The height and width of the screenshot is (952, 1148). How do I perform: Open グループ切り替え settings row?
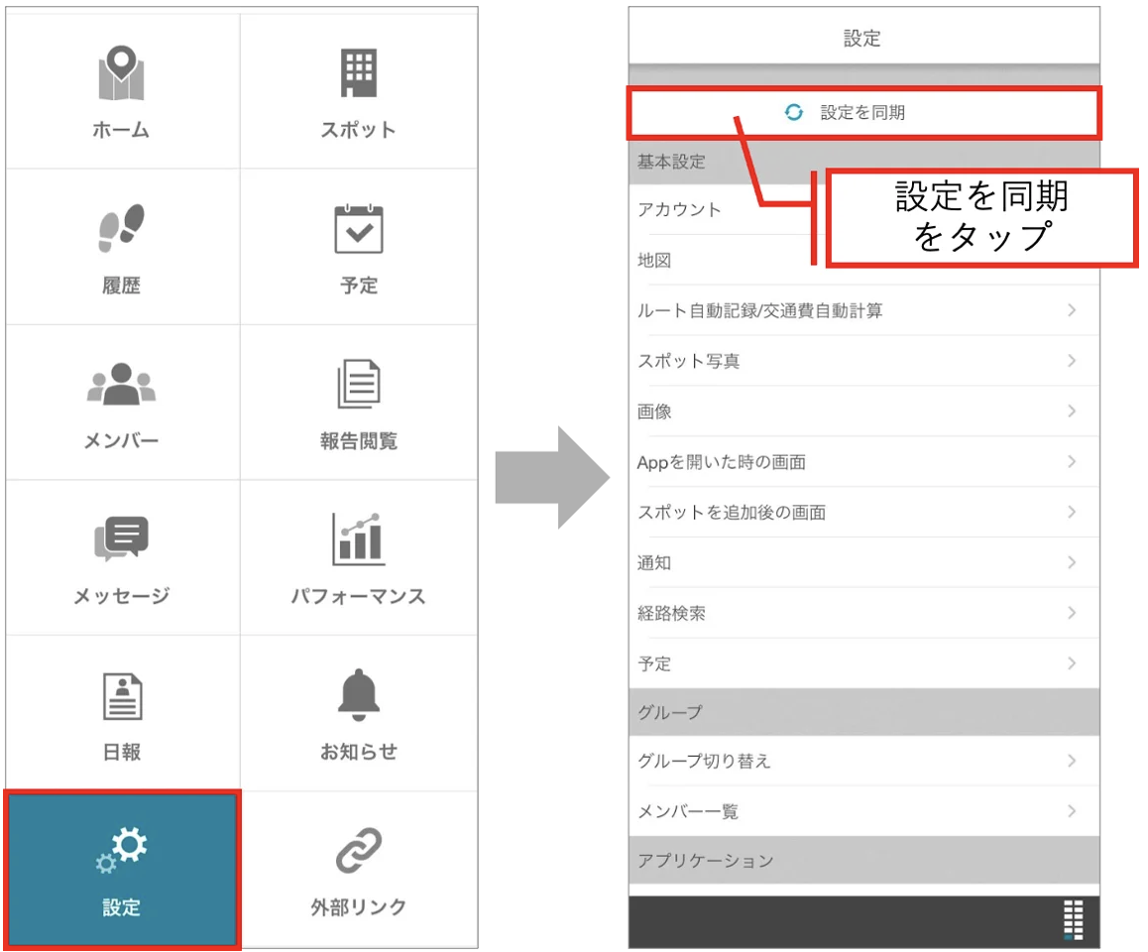point(863,762)
